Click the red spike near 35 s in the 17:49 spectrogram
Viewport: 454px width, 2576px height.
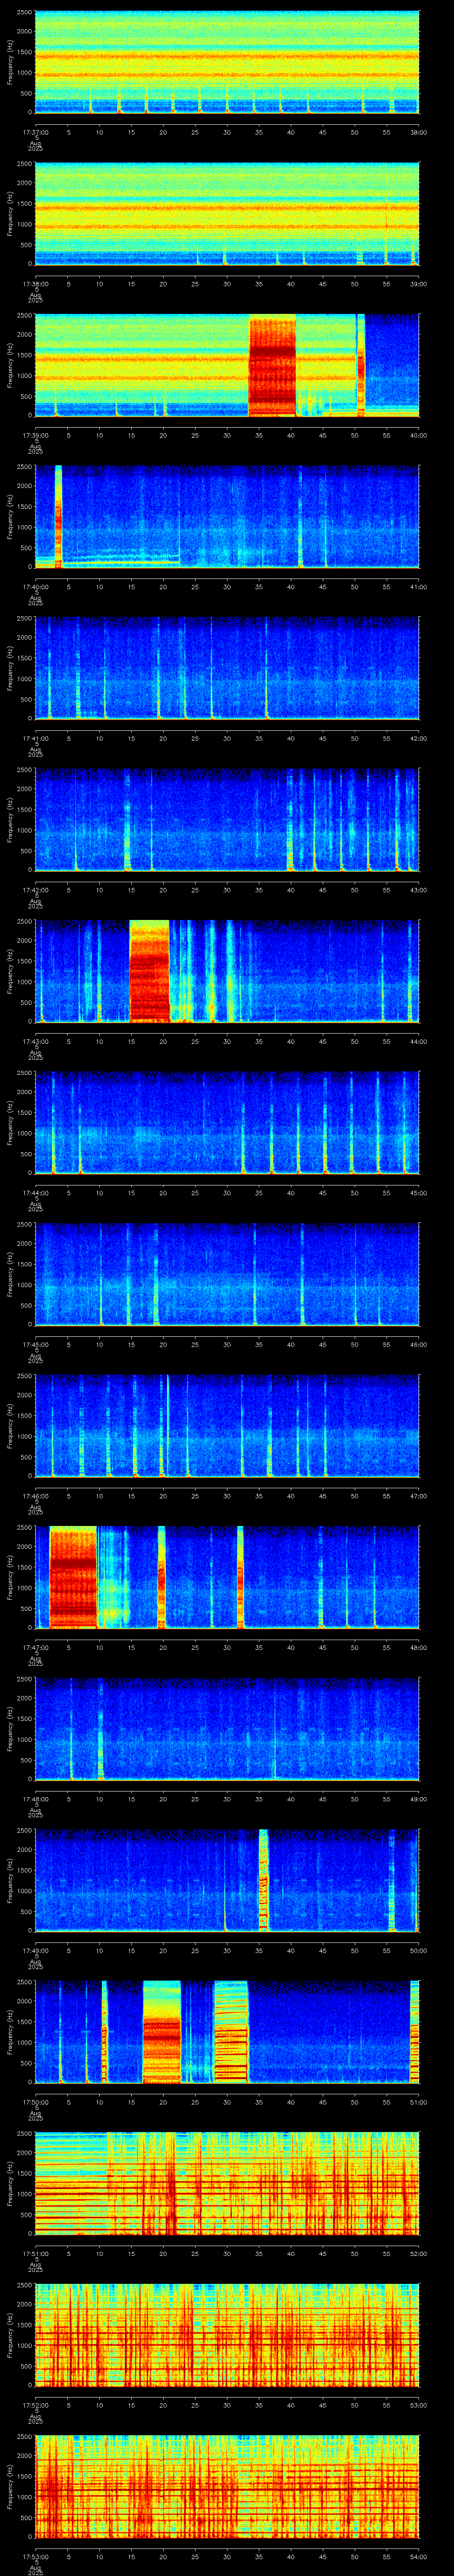coord(263,1880)
